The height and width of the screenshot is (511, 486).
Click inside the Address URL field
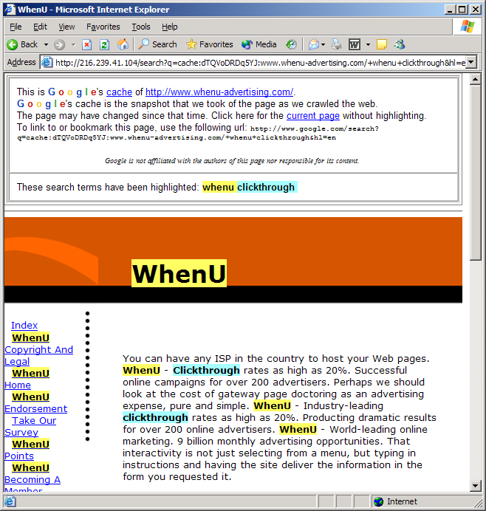coord(260,62)
